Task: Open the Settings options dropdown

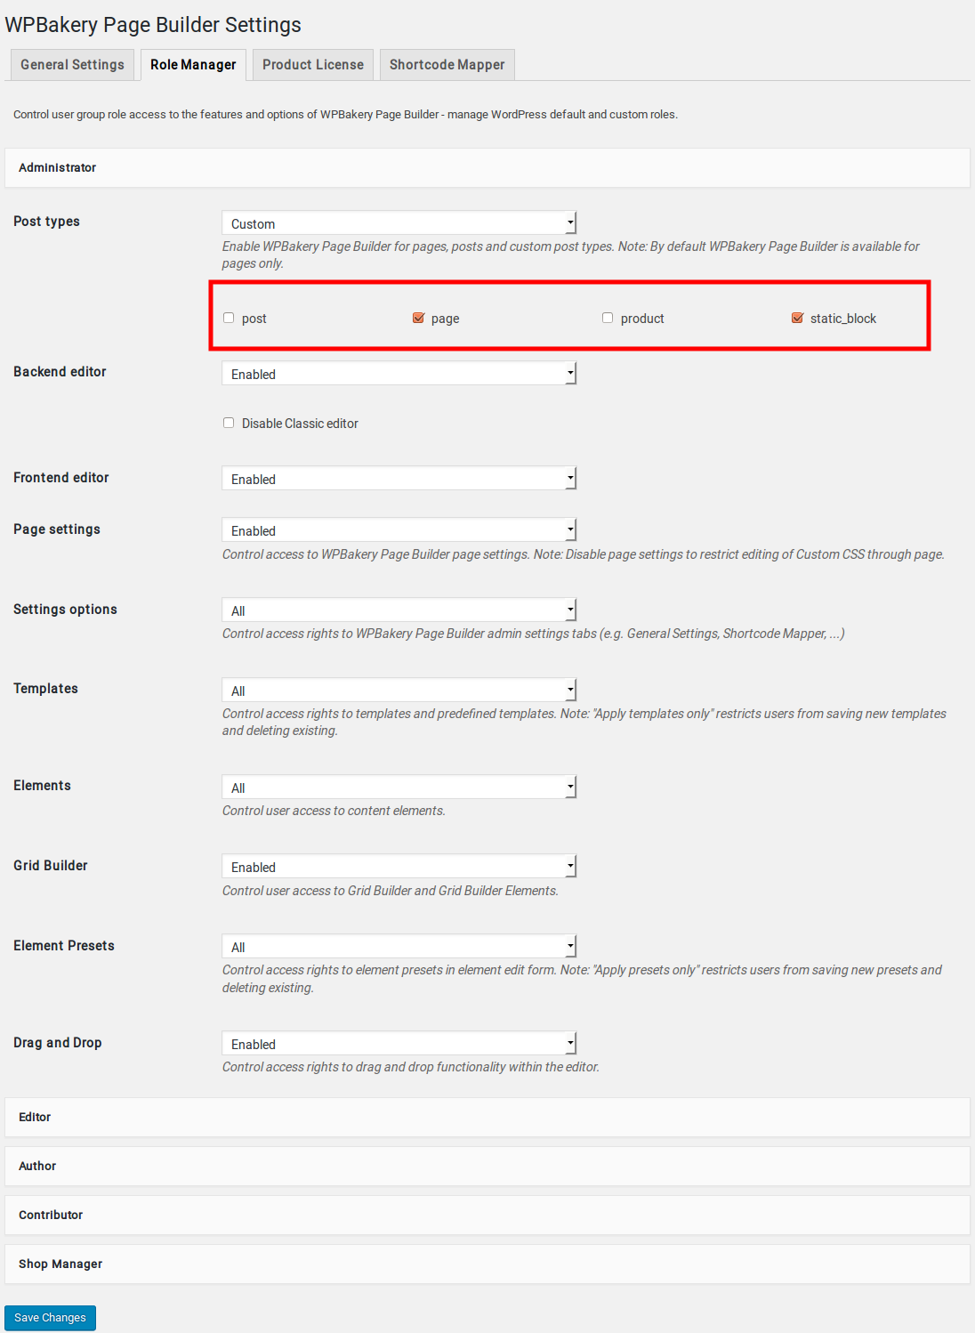Action: (x=399, y=610)
